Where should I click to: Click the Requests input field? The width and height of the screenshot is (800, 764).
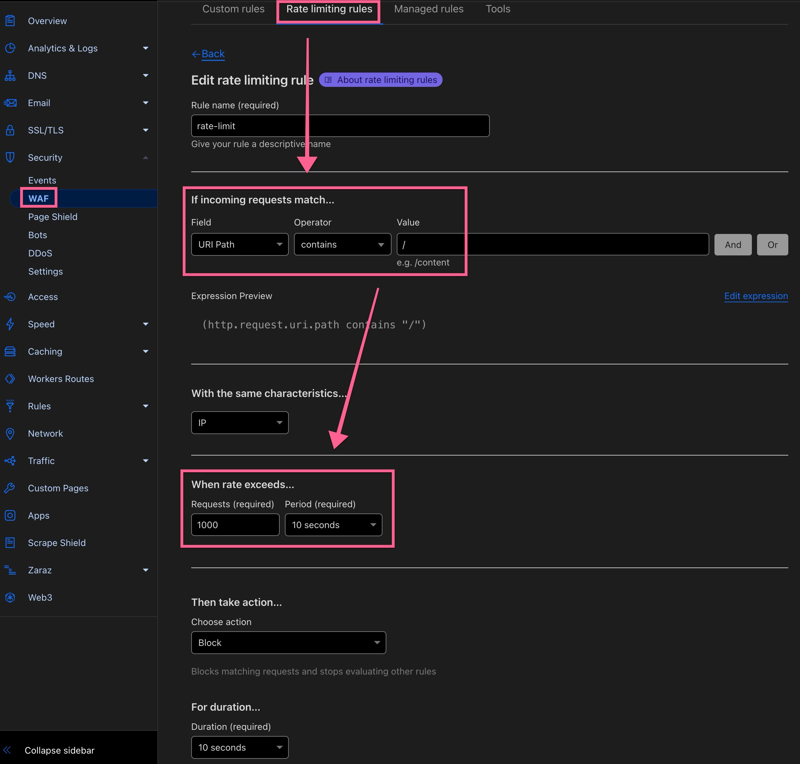tap(236, 525)
